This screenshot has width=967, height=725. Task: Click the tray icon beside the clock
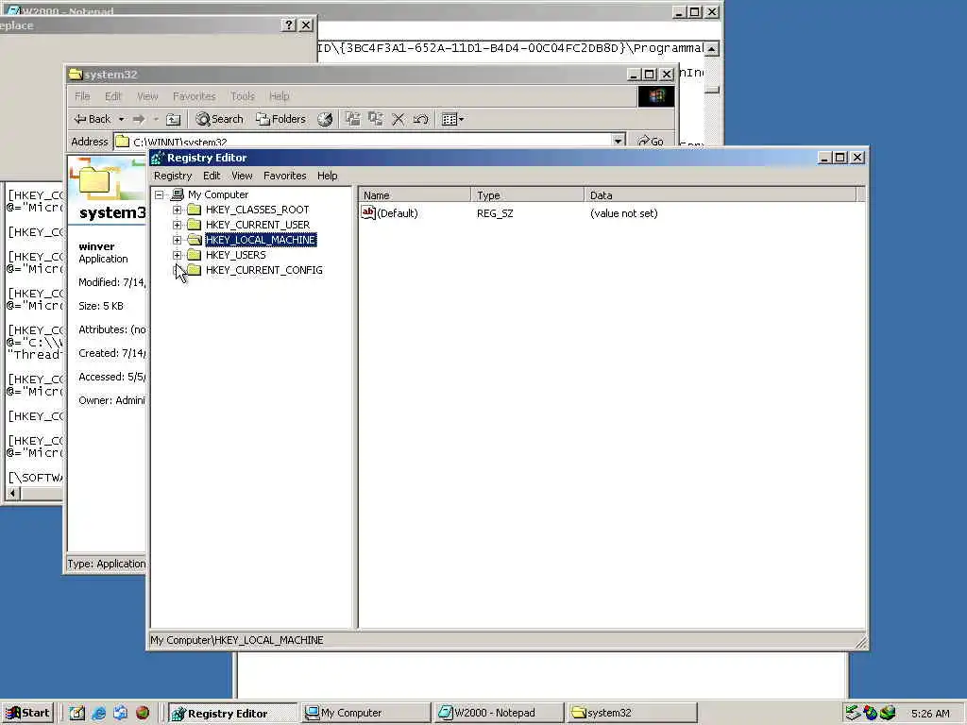[888, 713]
